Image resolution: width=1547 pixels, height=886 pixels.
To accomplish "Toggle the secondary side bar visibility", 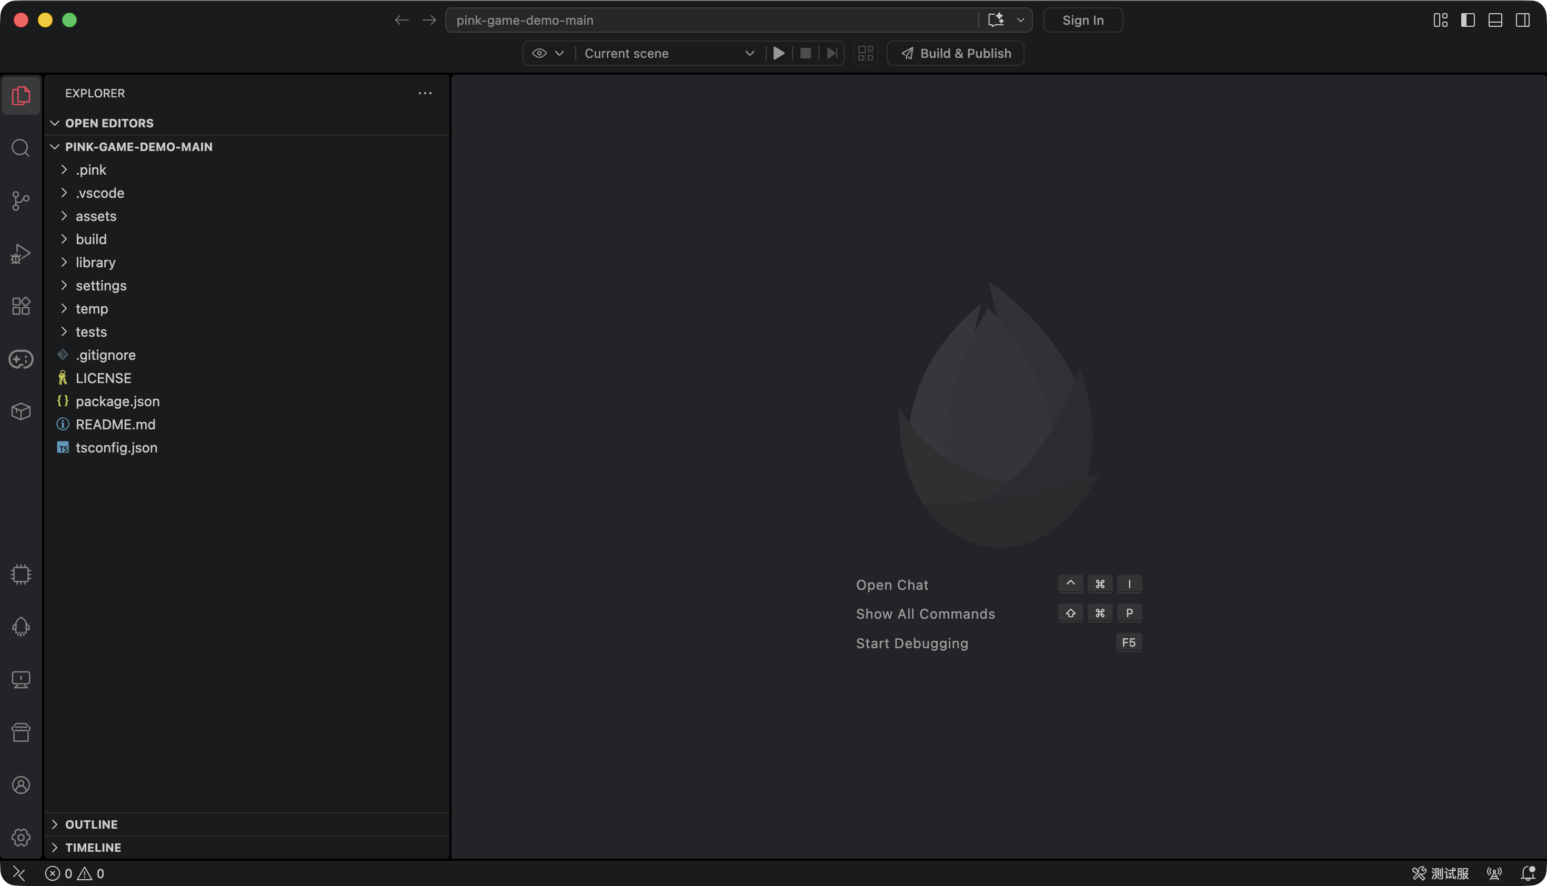I will point(1523,20).
